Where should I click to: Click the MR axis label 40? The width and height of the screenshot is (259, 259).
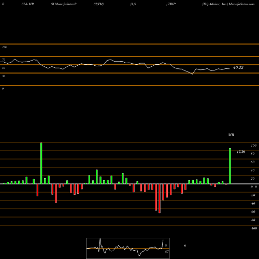point(252,170)
